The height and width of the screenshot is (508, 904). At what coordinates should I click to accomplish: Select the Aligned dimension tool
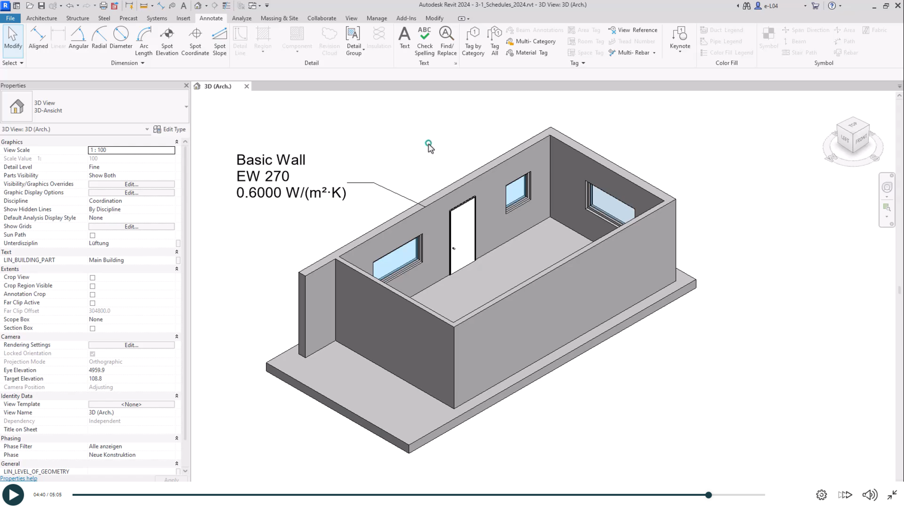[38, 39]
